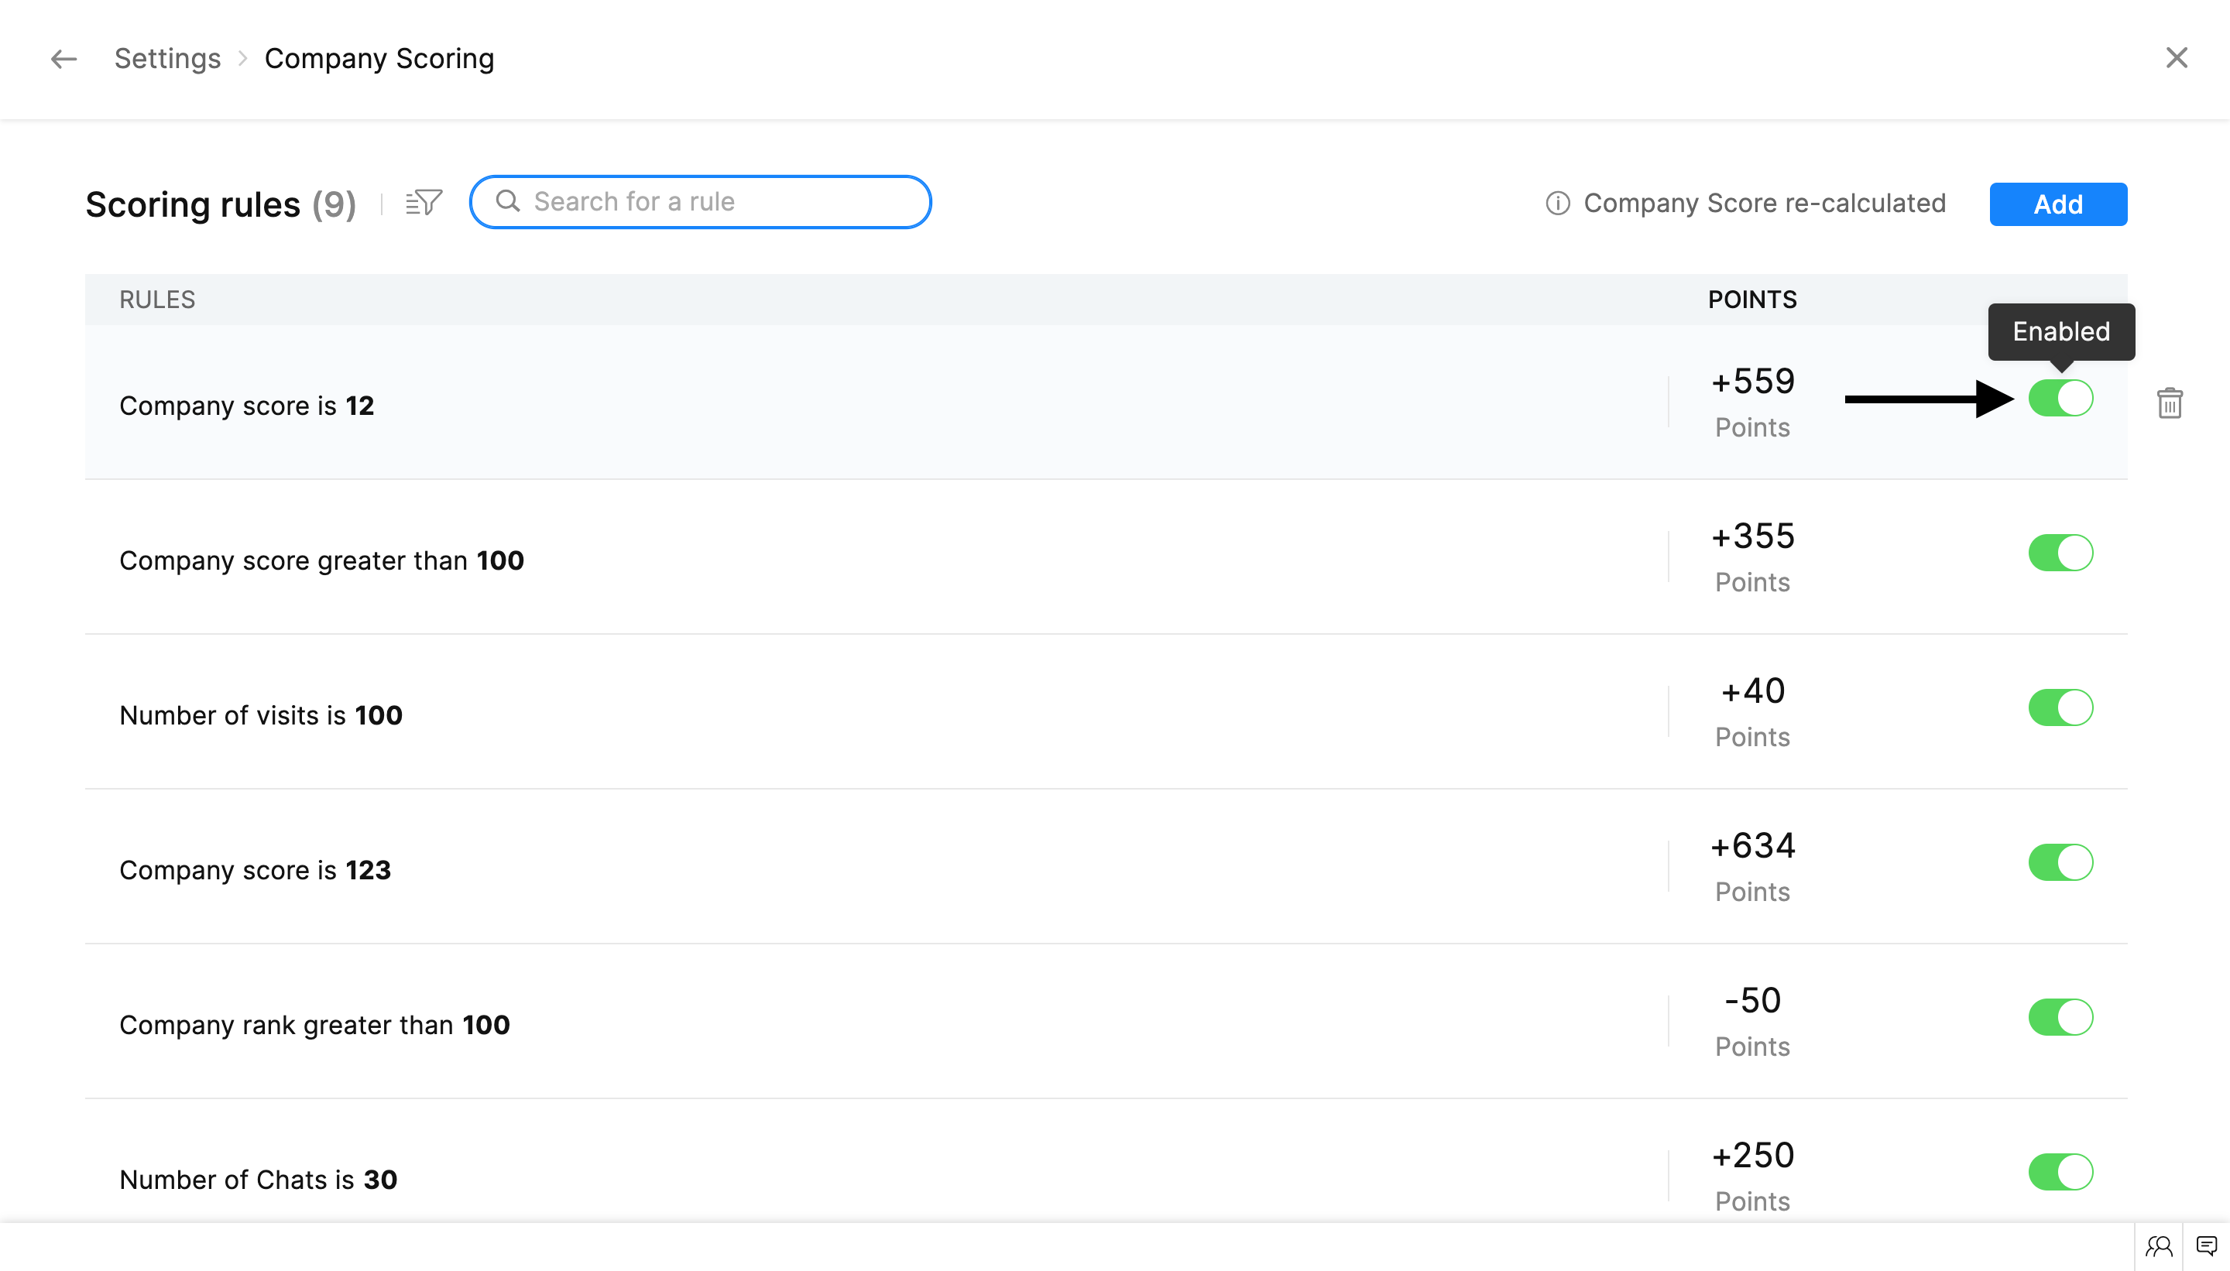Click the info icon beside Company Score re-calculated
2230x1271 pixels.
click(x=1558, y=204)
